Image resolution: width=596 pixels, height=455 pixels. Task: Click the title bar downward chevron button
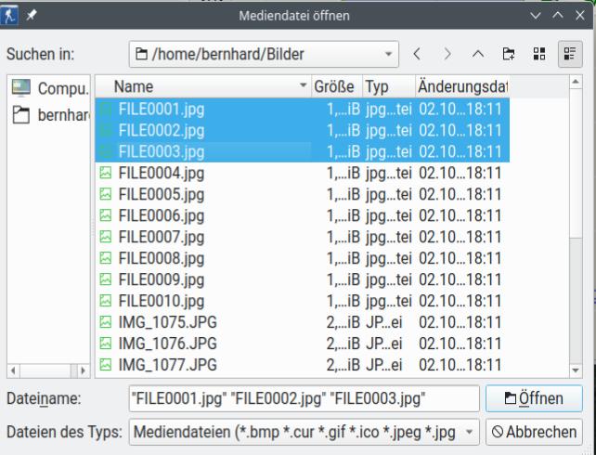click(x=535, y=16)
